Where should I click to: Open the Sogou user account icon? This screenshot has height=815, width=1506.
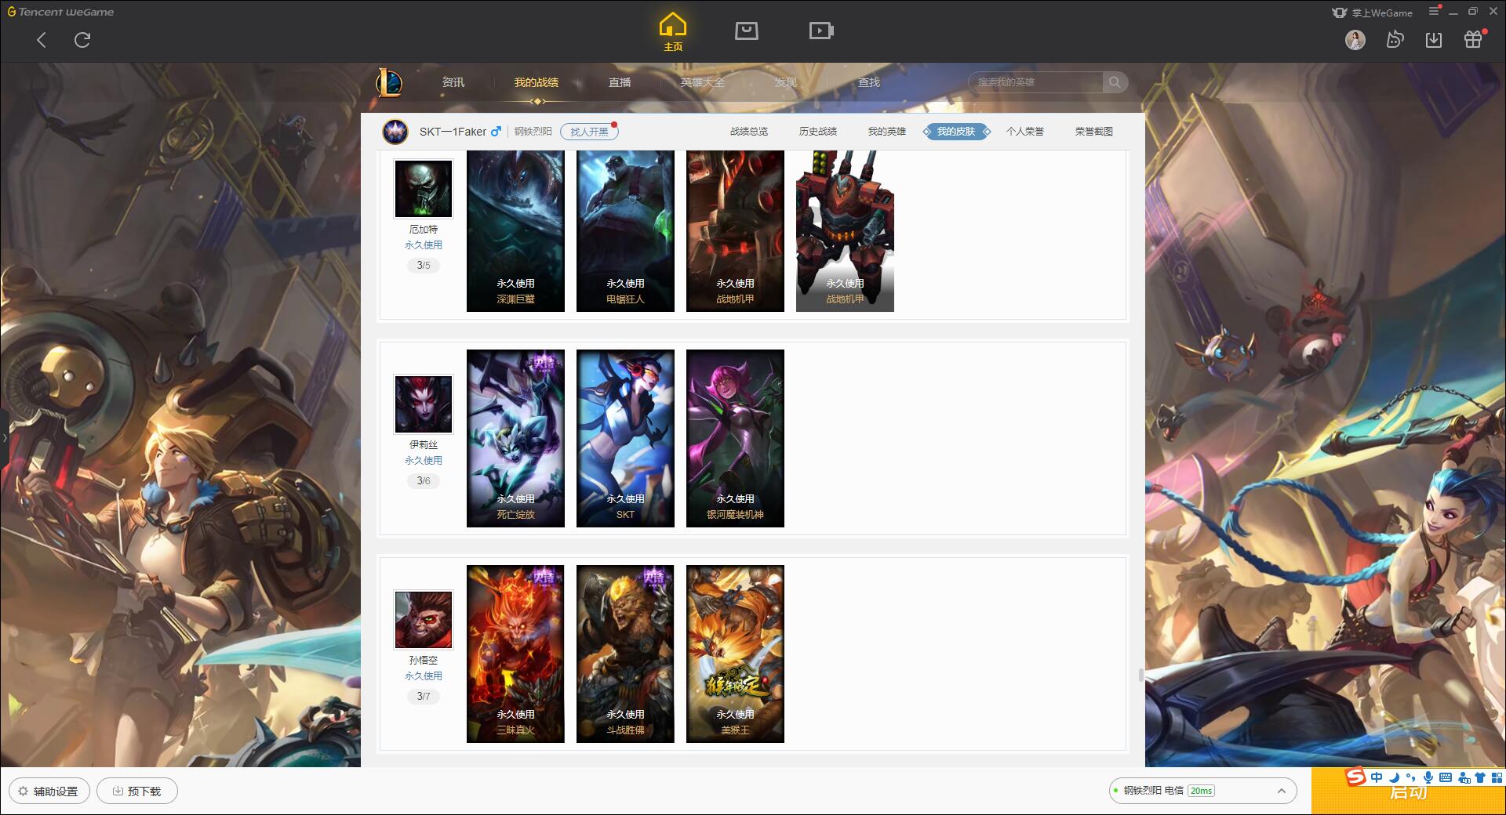1464,777
